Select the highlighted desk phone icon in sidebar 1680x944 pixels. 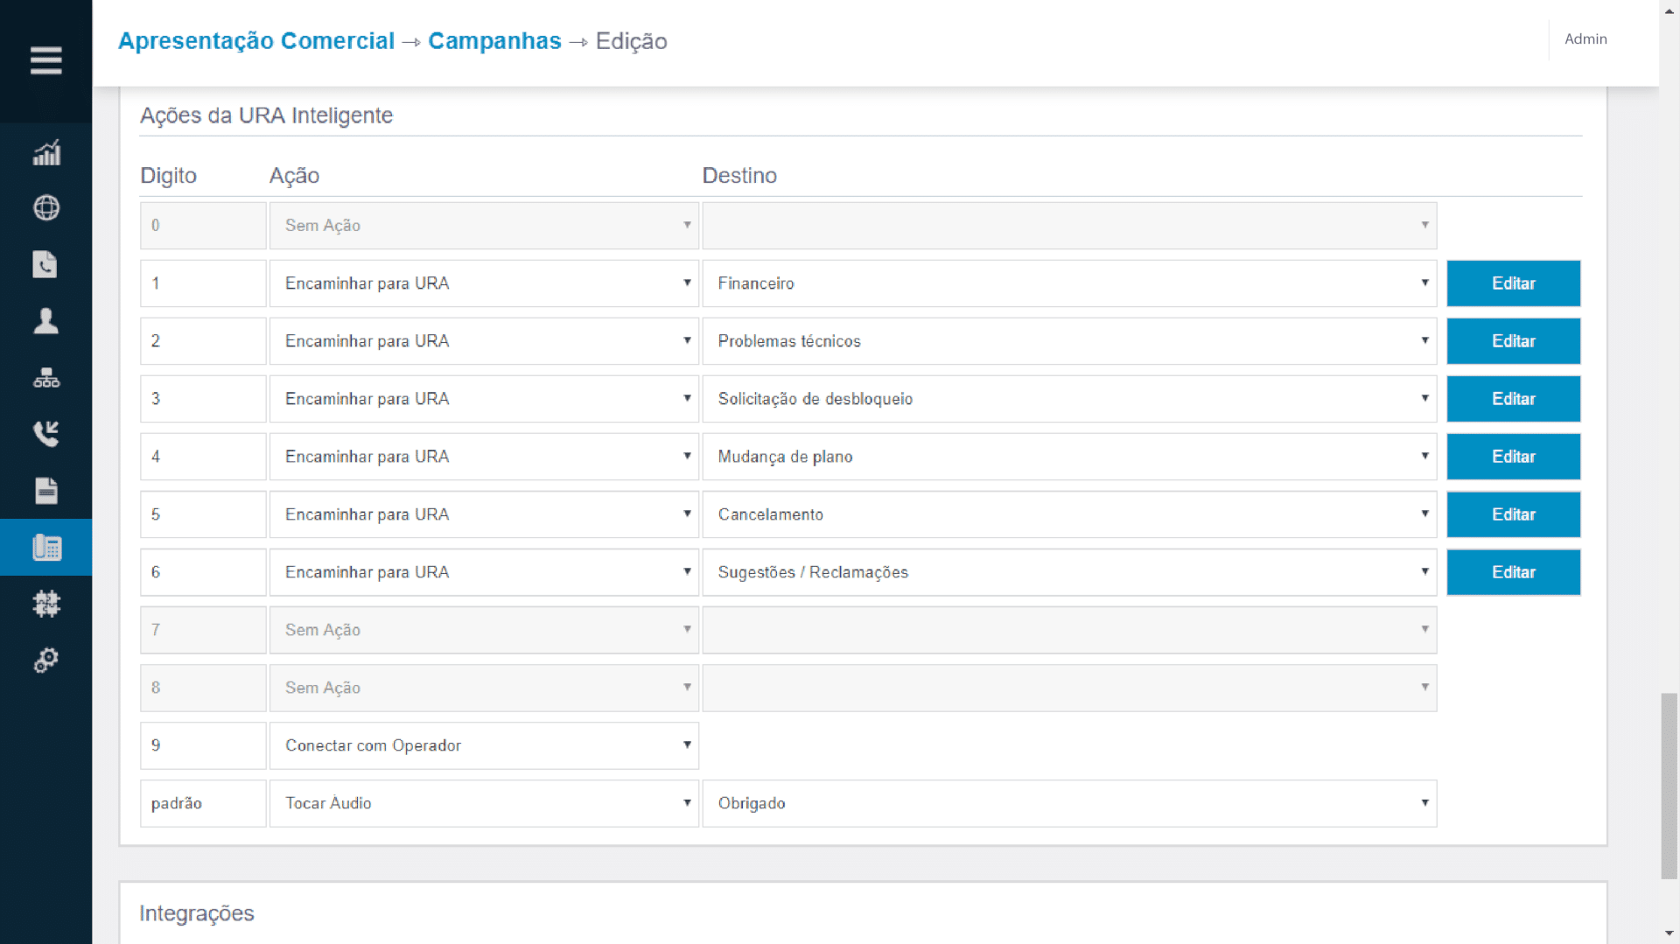46,548
